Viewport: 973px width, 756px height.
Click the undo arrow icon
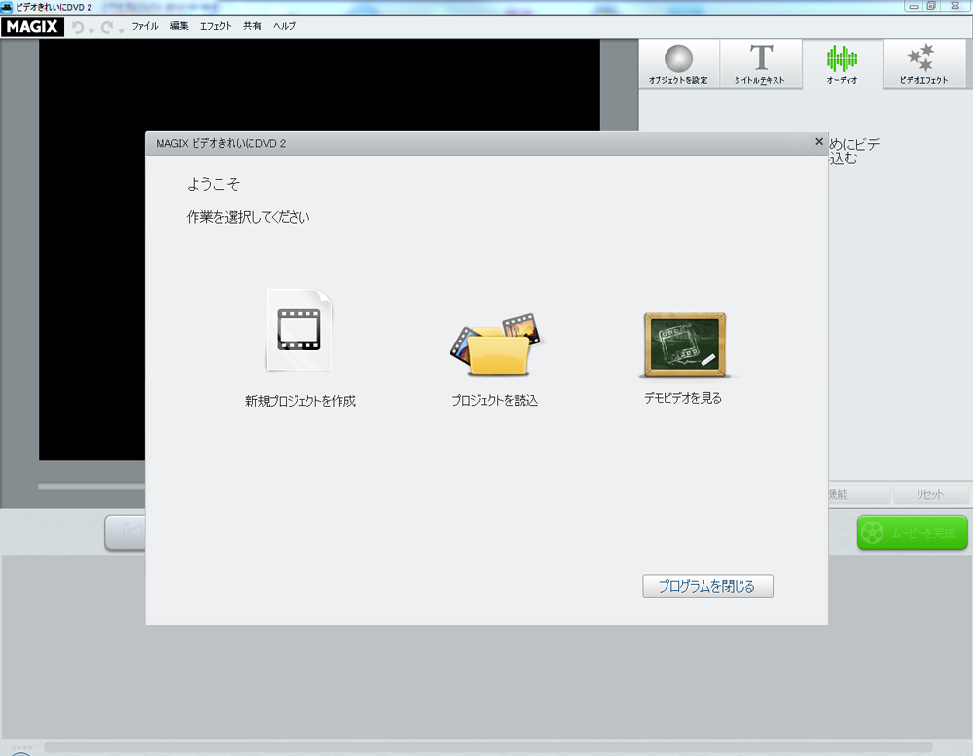pyautogui.click(x=78, y=27)
